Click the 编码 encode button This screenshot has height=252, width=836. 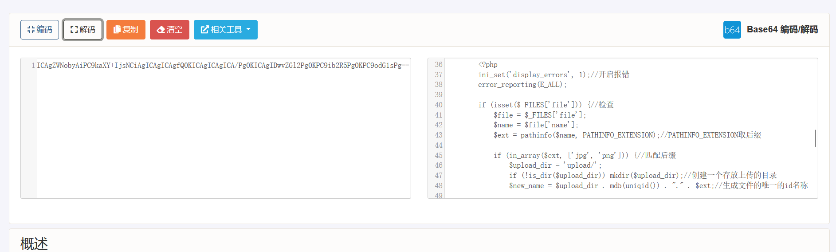[x=39, y=30]
